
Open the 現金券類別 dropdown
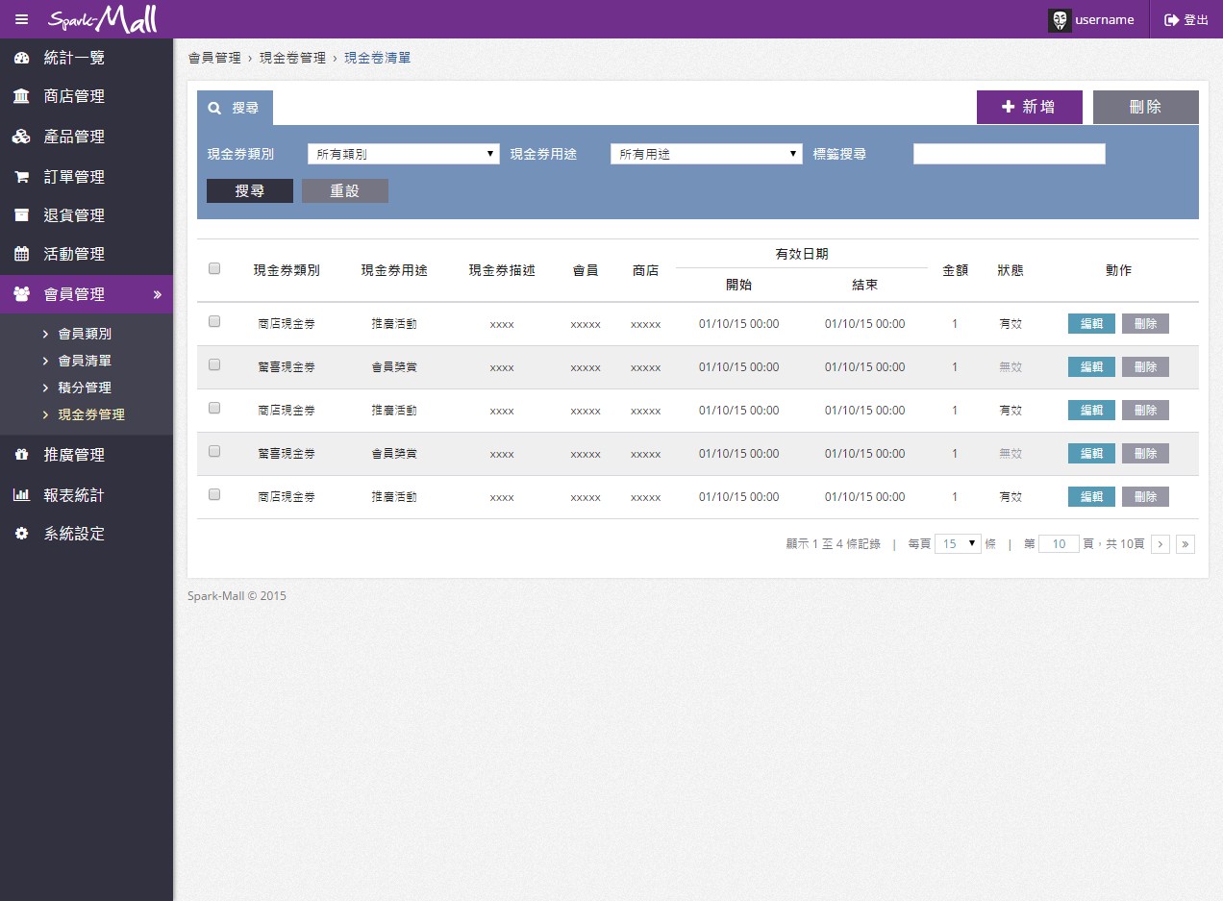pos(403,154)
